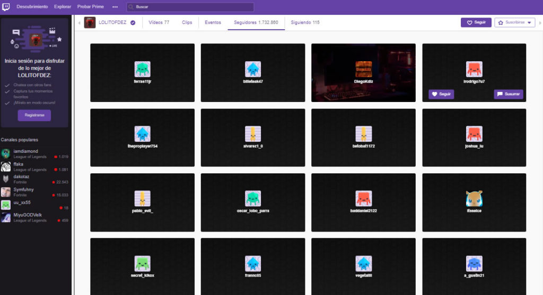Click the Buscar search field
543x295 pixels.
coord(191,7)
